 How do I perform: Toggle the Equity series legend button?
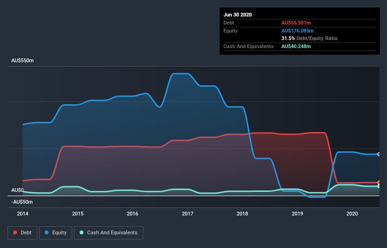56,233
